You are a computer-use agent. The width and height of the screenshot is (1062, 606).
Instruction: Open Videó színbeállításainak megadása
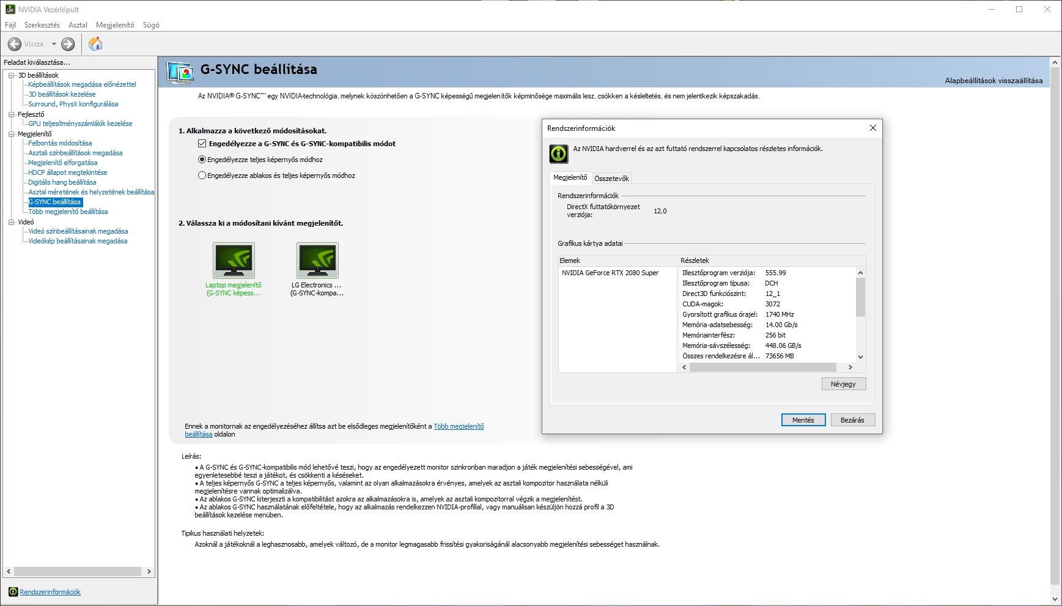[78, 231]
